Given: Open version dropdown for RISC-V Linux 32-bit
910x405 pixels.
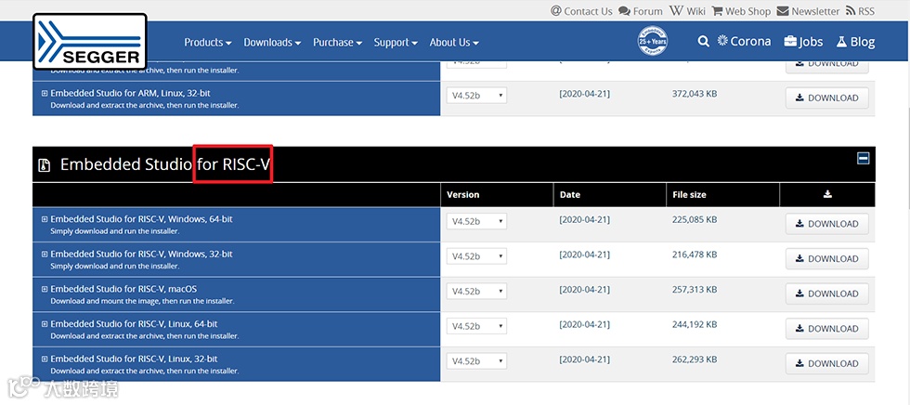Looking at the screenshot, I should 476,361.
